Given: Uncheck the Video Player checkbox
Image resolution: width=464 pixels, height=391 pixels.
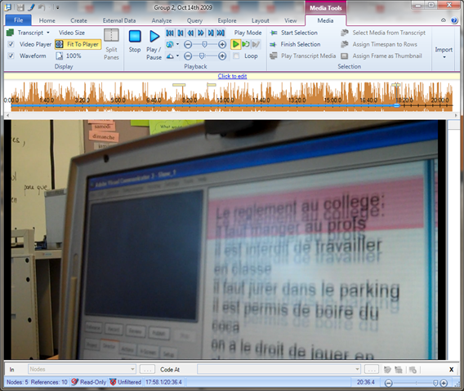Looking at the screenshot, I should [x=11, y=44].
